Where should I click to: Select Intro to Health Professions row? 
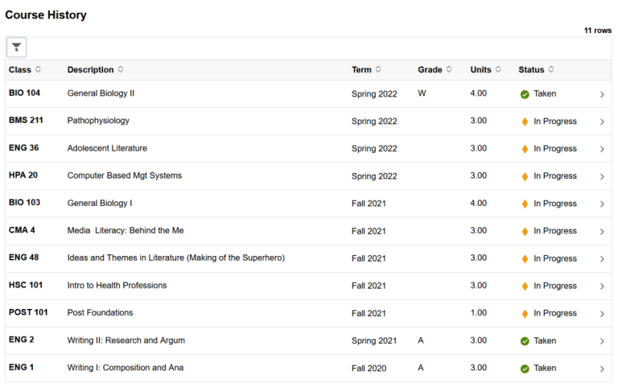pos(117,285)
